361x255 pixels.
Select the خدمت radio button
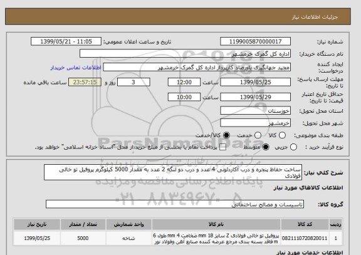click(x=258, y=135)
